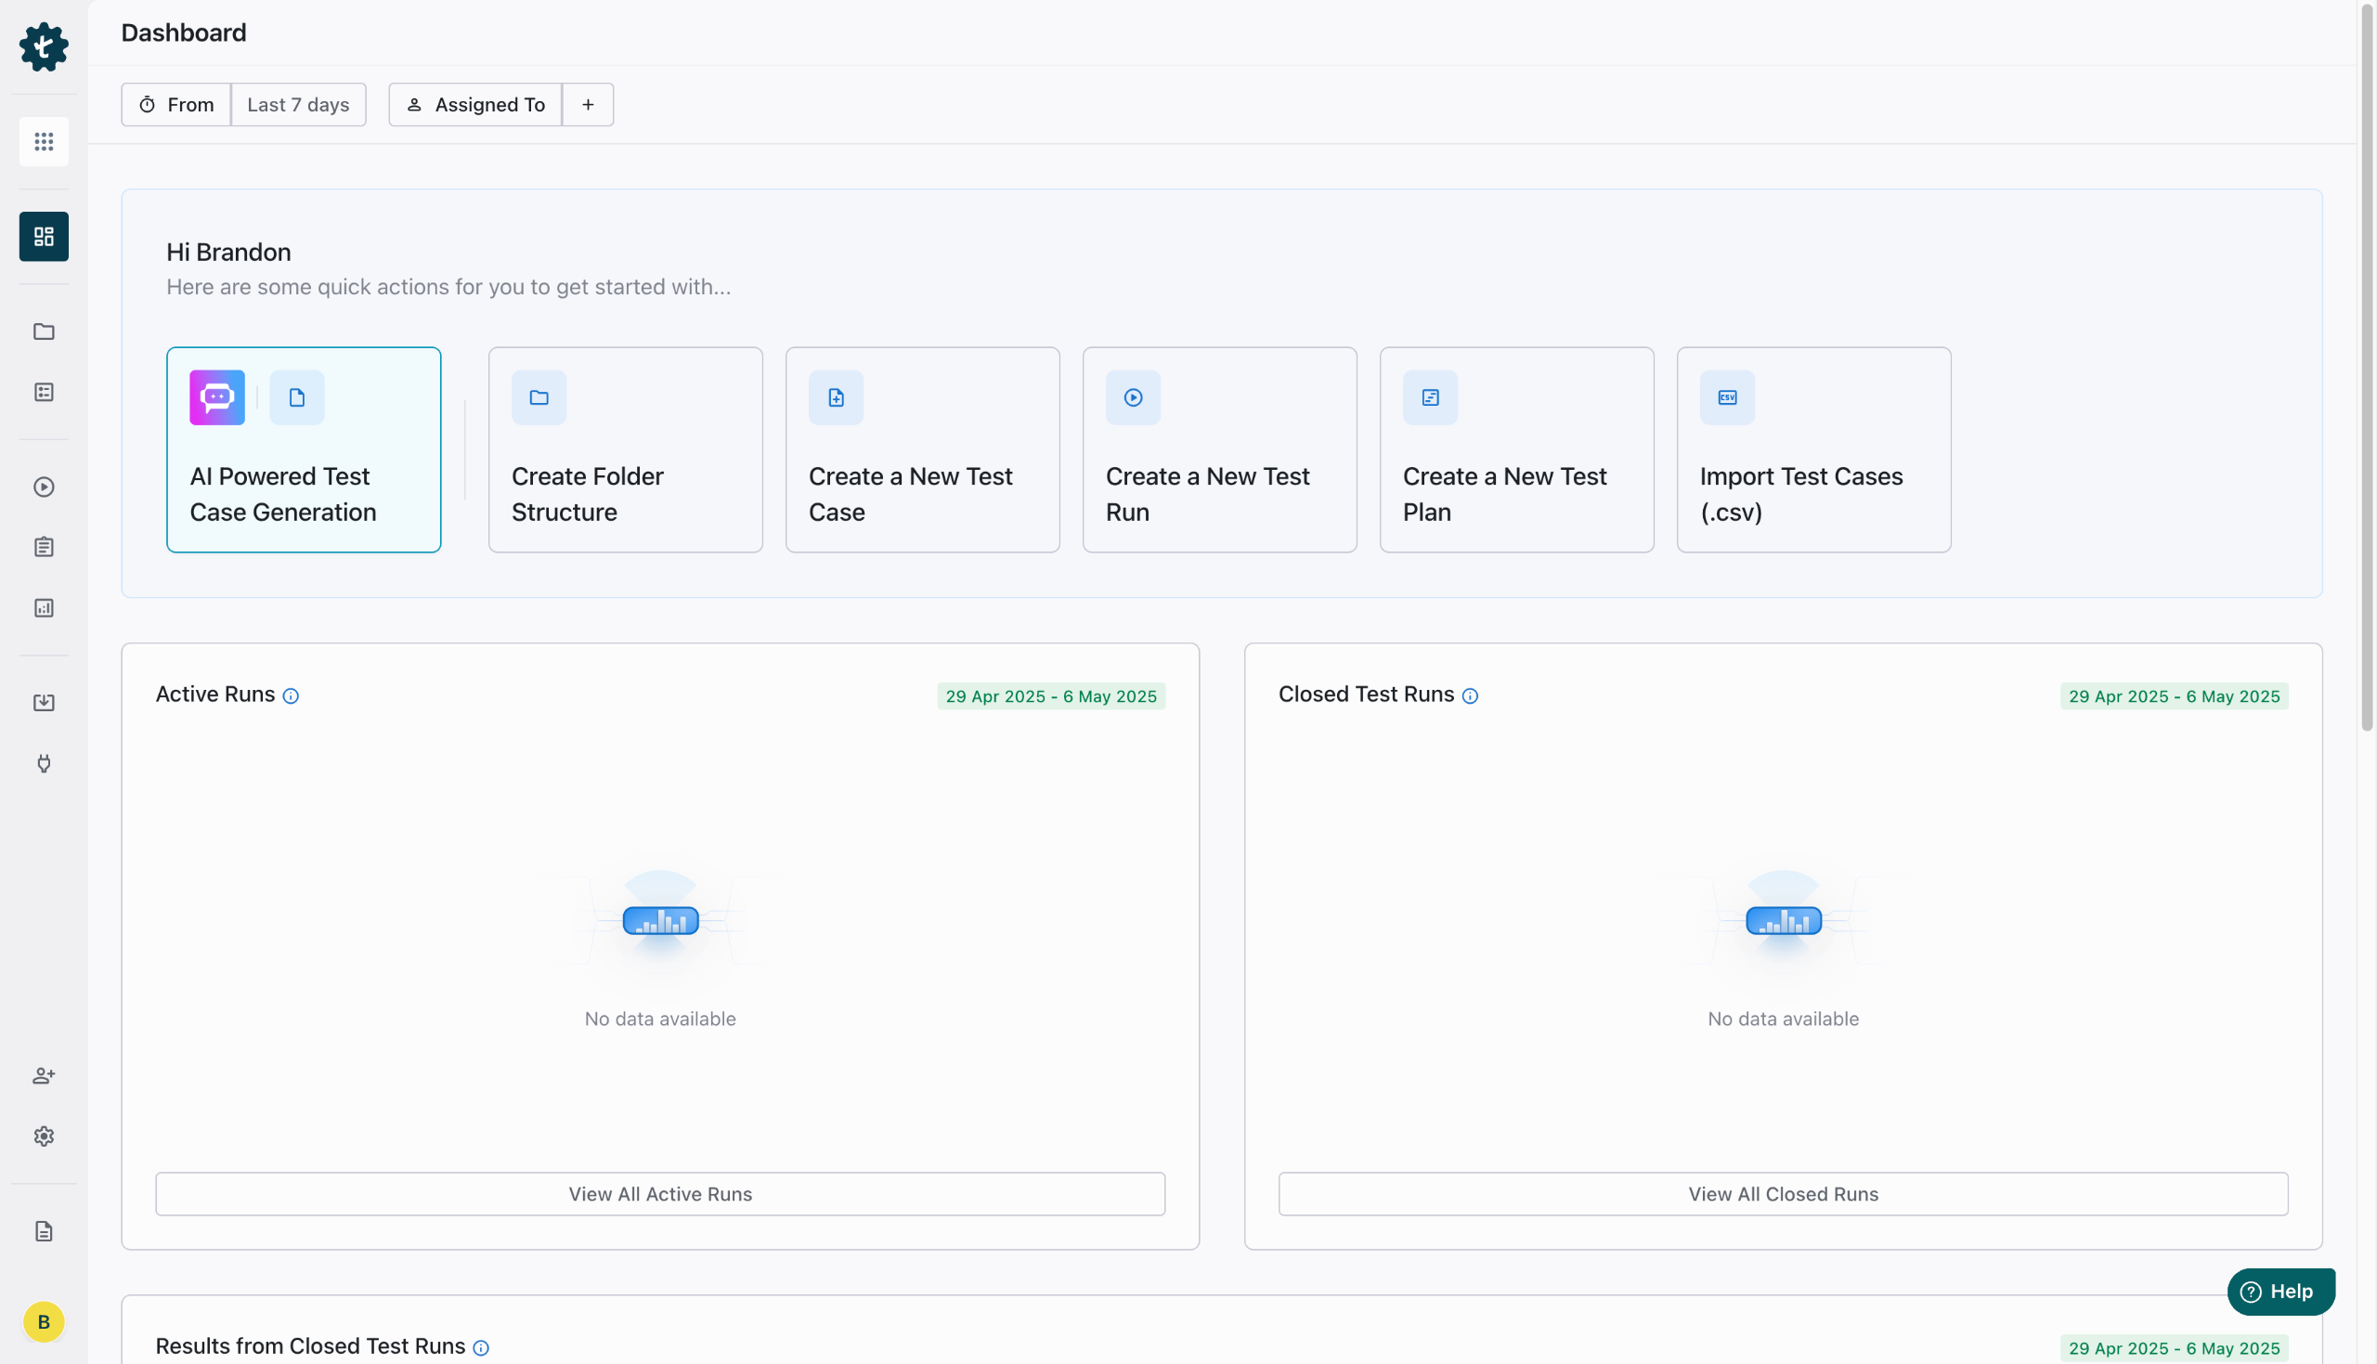Open the Last 7 days date filter
The height and width of the screenshot is (1364, 2377).
coord(298,105)
